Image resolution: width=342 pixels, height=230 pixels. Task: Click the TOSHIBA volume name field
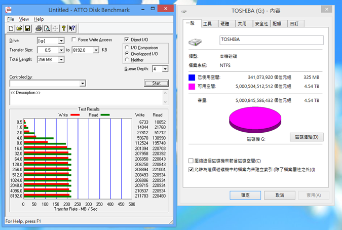click(271, 40)
